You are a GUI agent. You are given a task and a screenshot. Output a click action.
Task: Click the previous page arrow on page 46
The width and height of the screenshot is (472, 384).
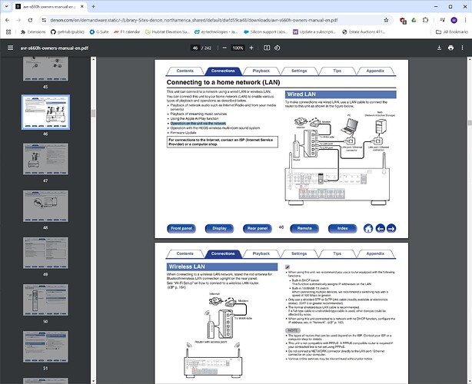381,229
